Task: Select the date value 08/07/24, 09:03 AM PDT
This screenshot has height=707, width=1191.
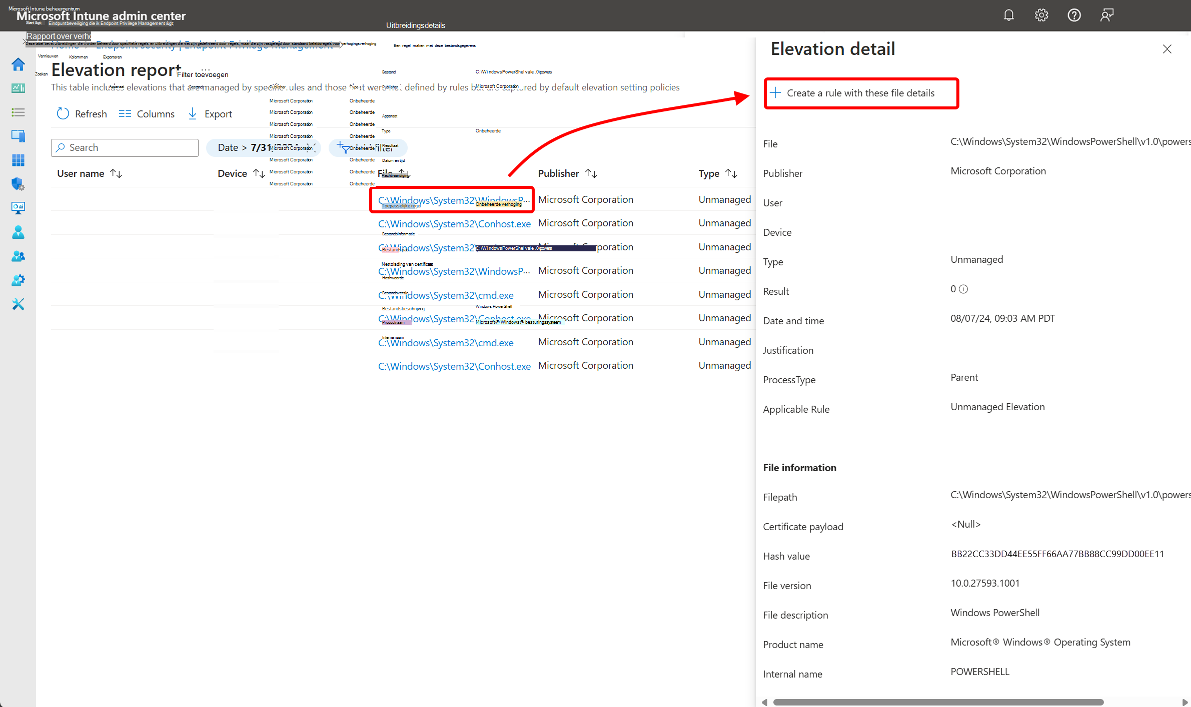Action: [1002, 319]
